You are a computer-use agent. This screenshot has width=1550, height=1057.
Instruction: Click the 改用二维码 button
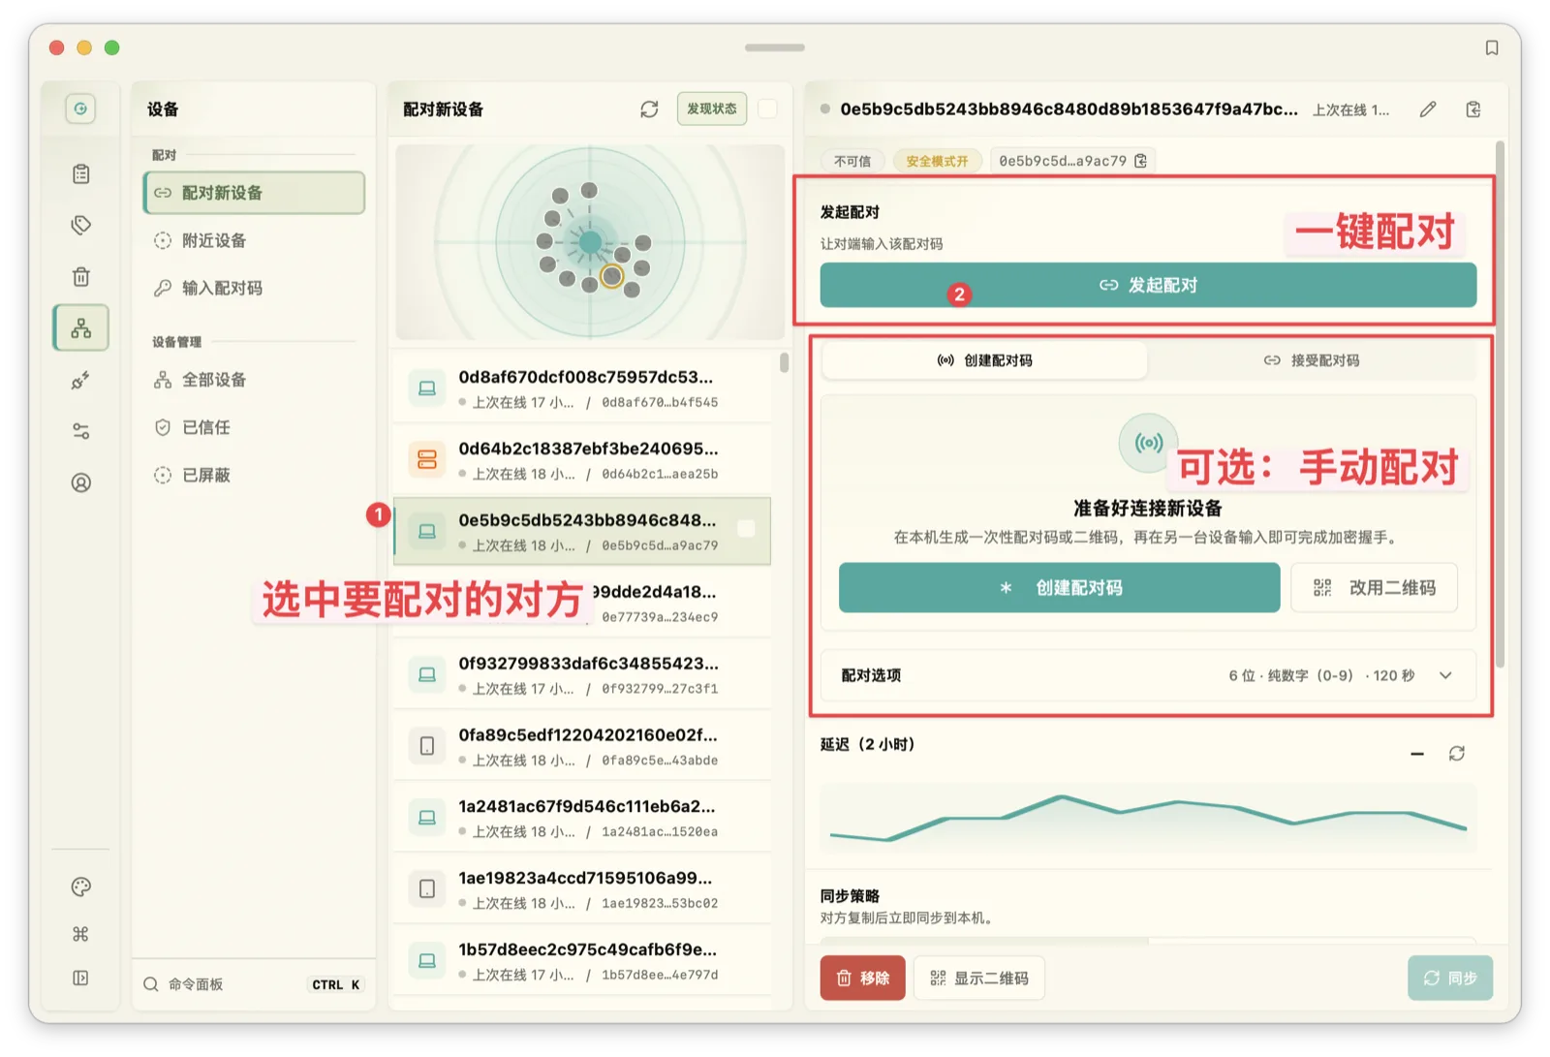tap(1374, 587)
